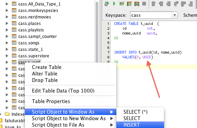Click the table icon beside cass.playlists
The width and height of the screenshot is (197, 128).
tap(14, 30)
